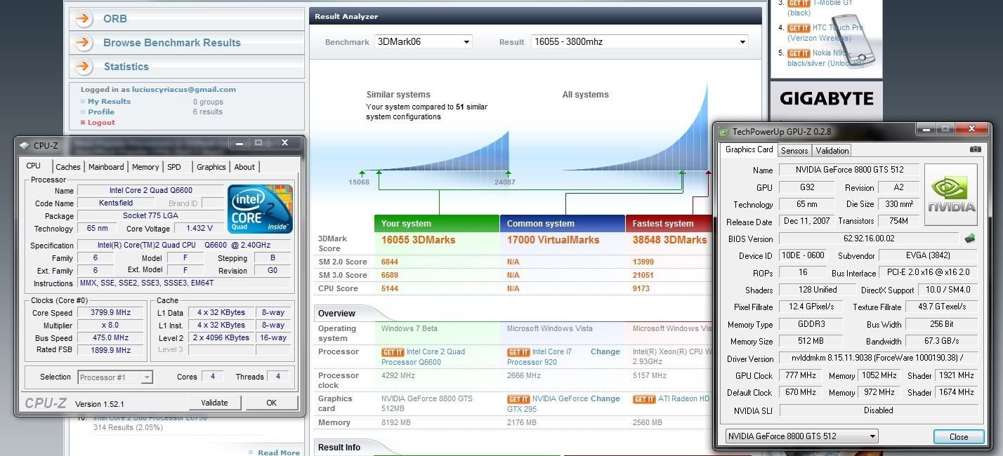
Task: Click GET IT badge for HTC Touch Pro
Action: click(799, 28)
